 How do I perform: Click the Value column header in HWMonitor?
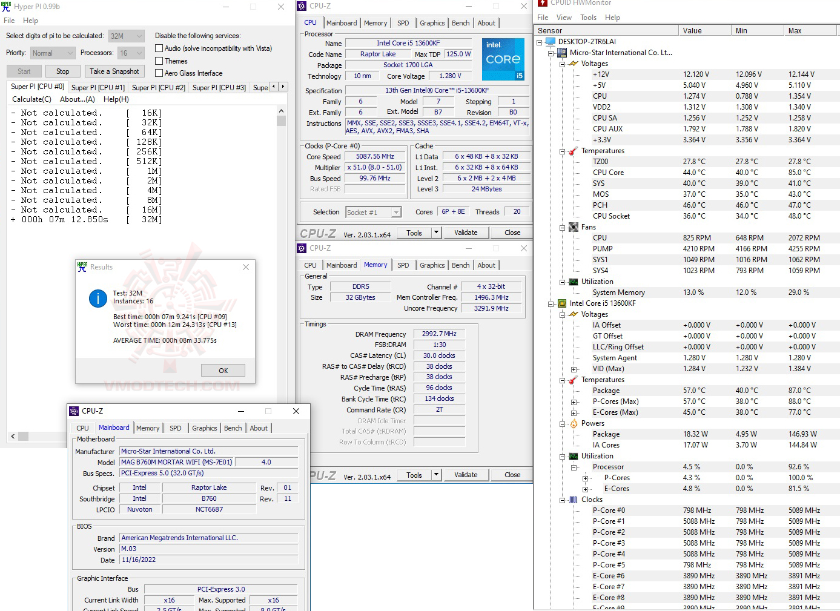704,30
